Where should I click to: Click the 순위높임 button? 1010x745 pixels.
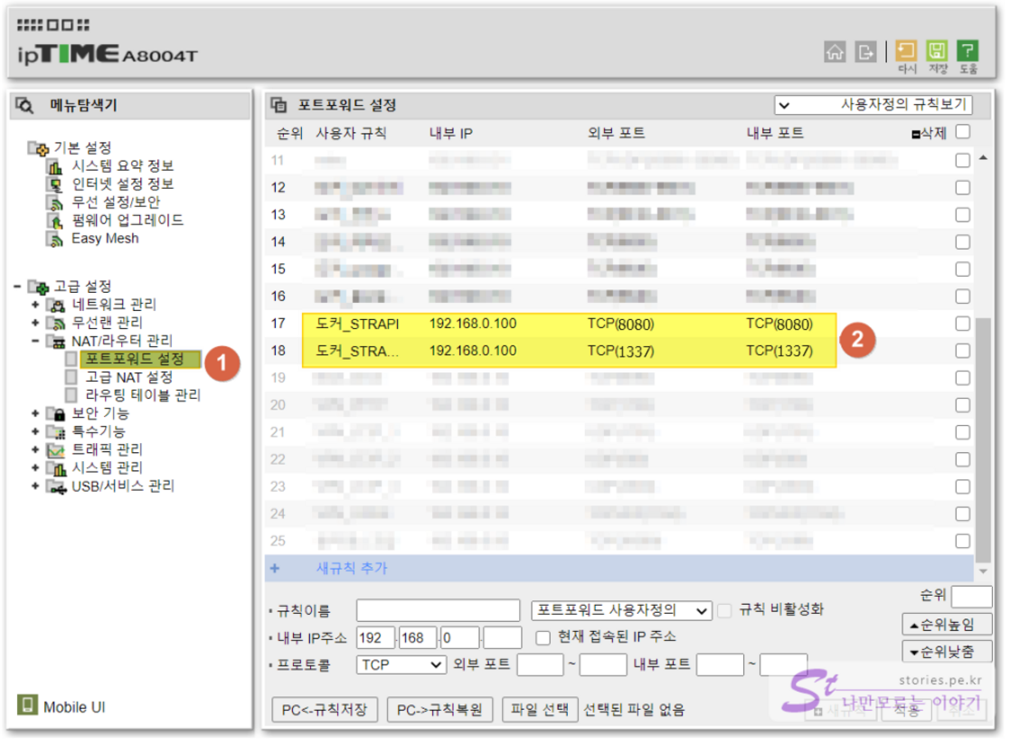point(947,625)
